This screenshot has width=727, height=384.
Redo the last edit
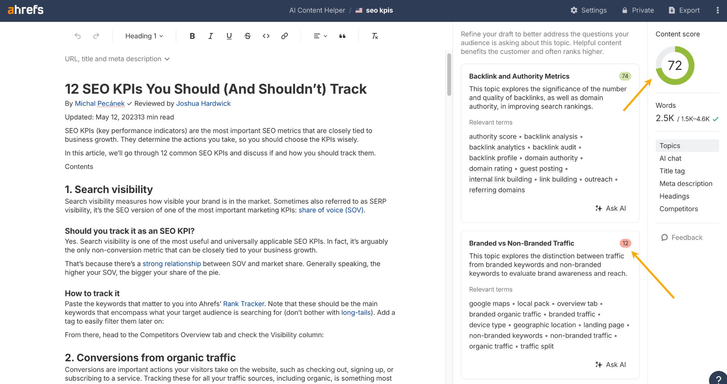coord(95,35)
